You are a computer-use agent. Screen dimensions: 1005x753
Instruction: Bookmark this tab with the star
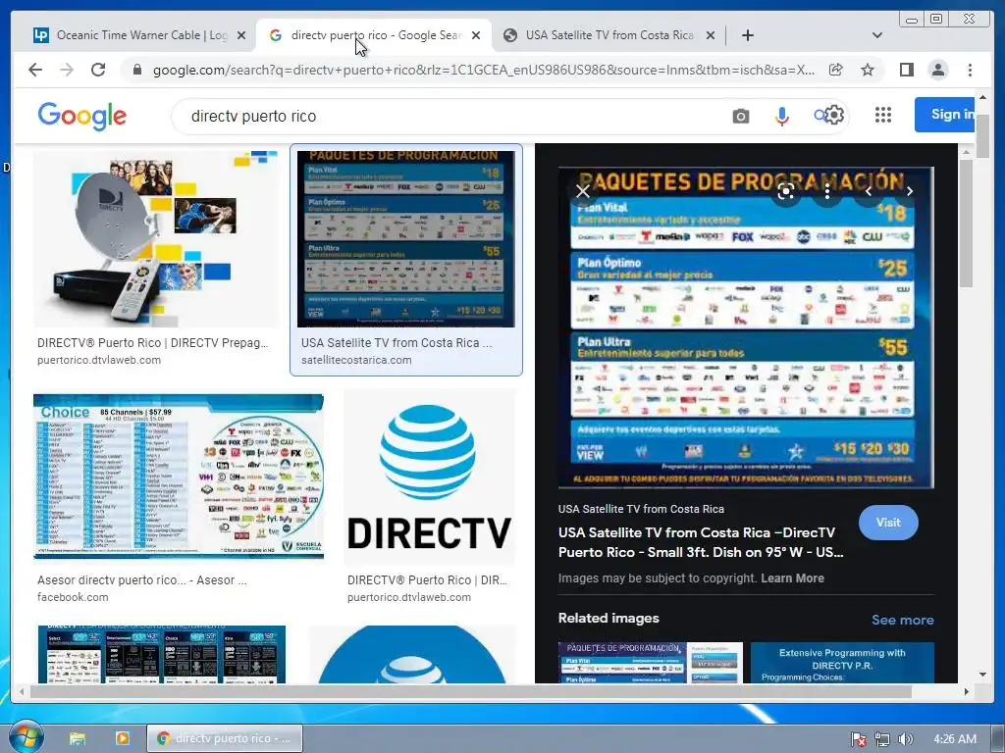click(868, 70)
